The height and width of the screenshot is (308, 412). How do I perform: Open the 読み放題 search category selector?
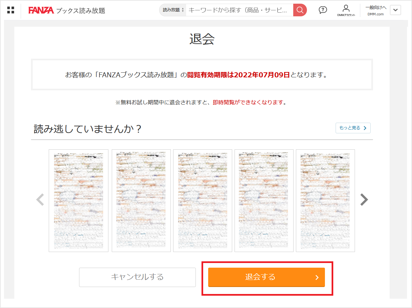tap(173, 10)
